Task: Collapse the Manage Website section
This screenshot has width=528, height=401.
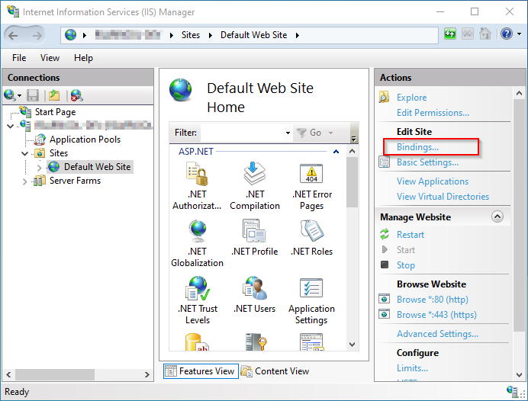Action: tap(497, 217)
